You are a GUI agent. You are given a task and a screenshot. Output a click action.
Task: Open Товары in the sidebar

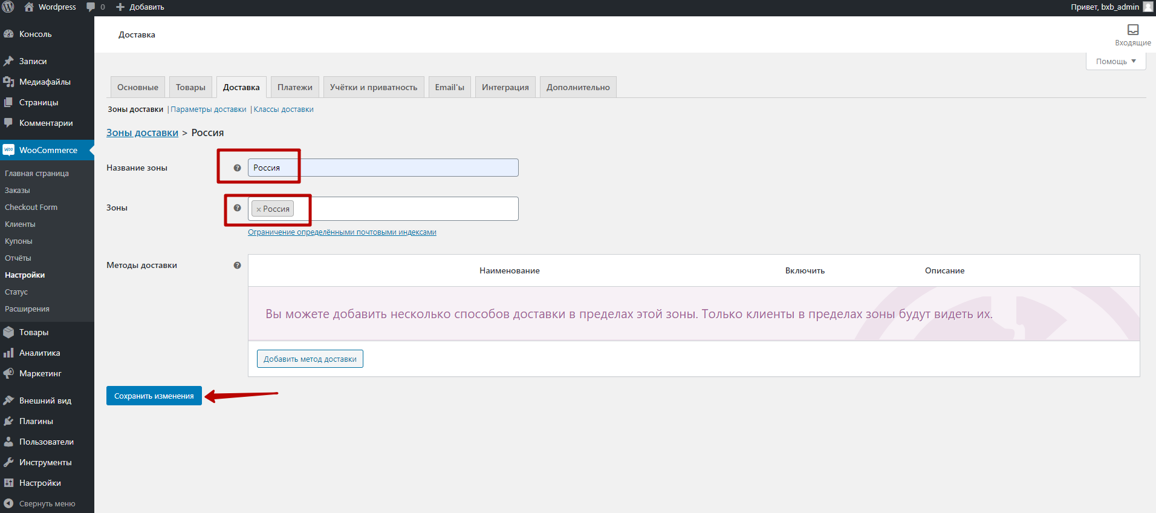47,332
